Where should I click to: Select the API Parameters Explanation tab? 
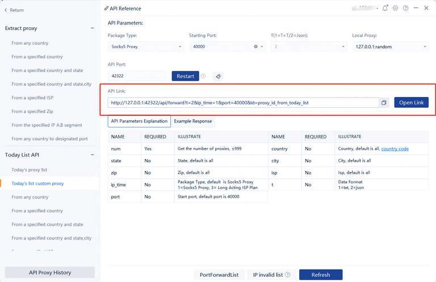[139, 121]
